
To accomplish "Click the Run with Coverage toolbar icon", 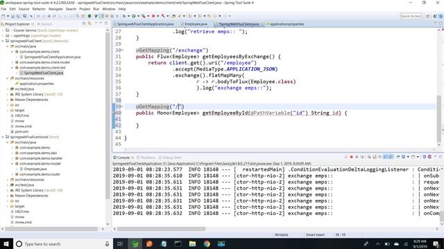I will pyautogui.click(x=144, y=16).
